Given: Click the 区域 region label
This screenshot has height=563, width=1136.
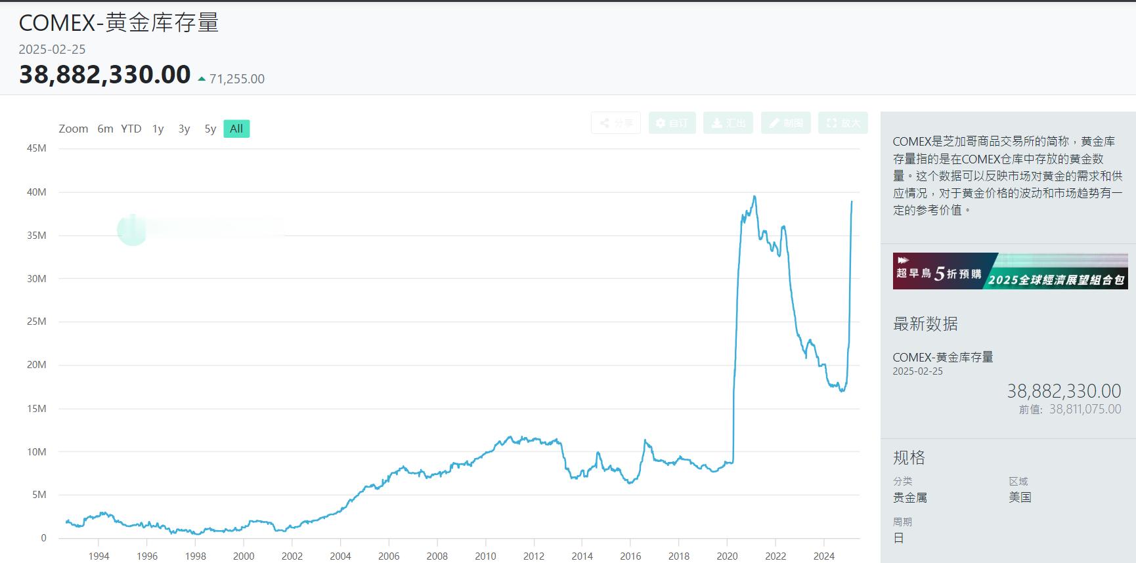Looking at the screenshot, I should (x=1018, y=481).
